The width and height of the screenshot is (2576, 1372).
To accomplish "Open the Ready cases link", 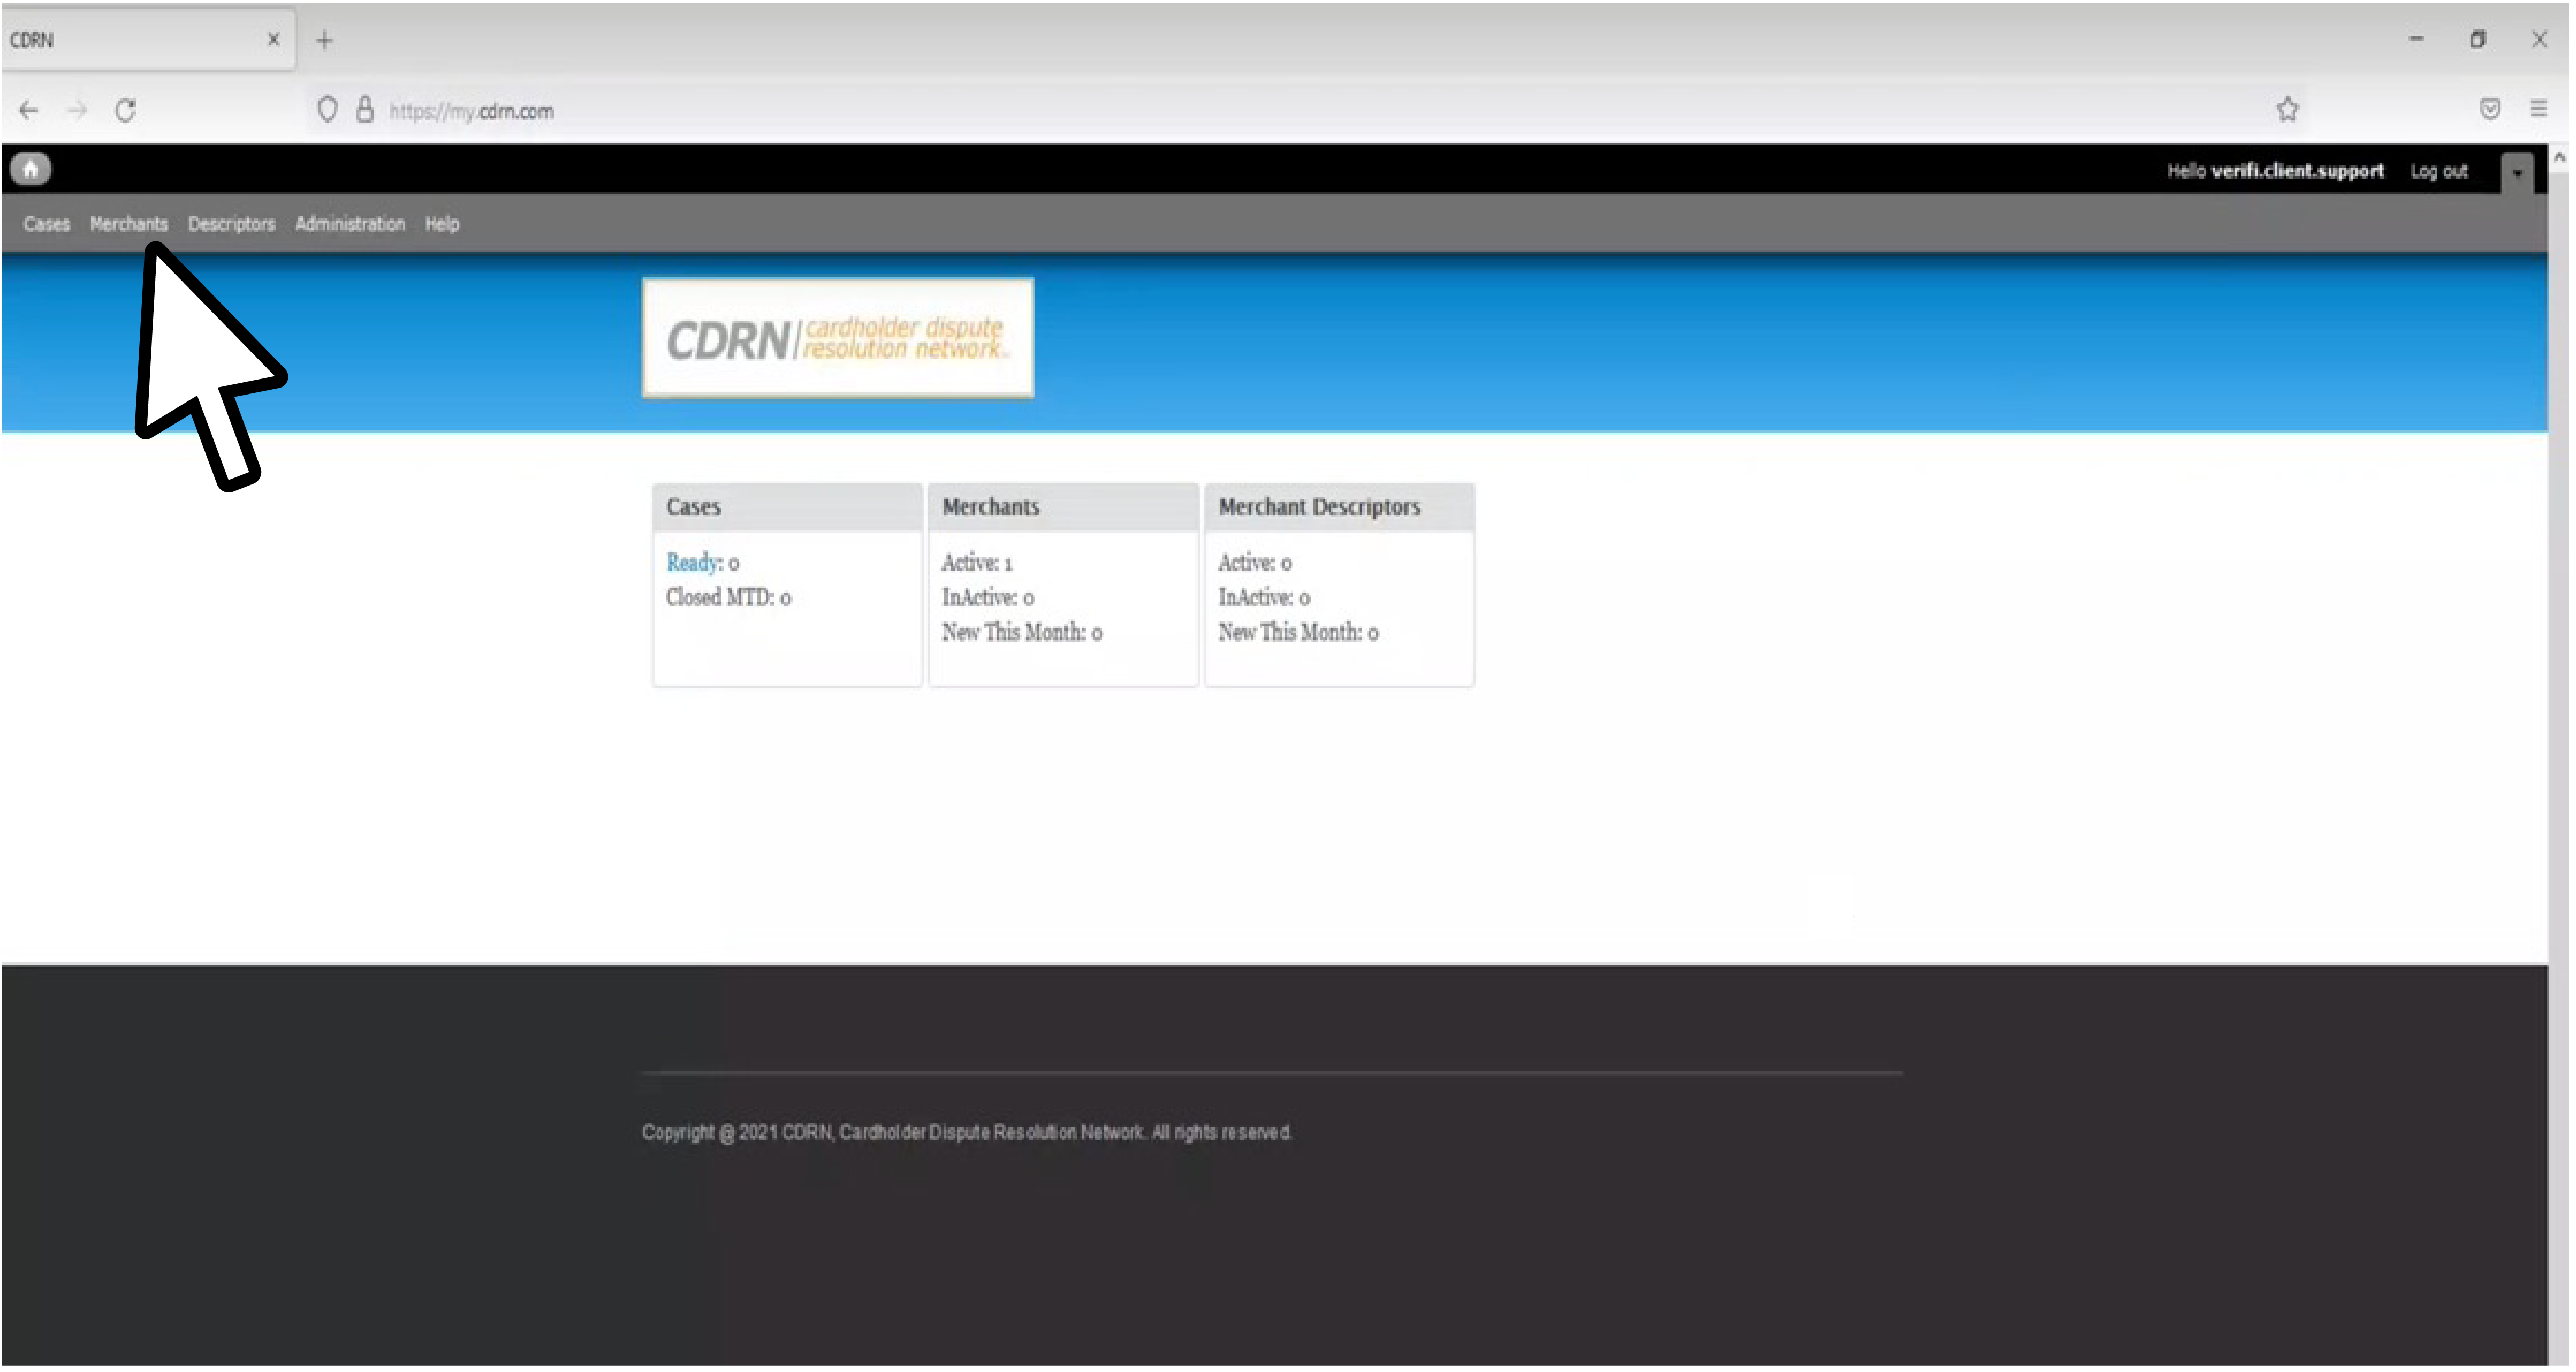I will coord(692,563).
